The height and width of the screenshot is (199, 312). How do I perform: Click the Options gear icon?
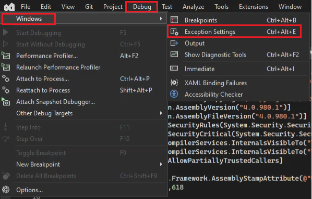tap(6, 190)
